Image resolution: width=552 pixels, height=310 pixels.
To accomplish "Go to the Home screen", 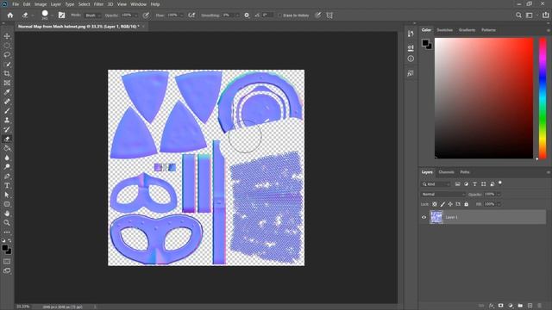I will tap(10, 15).
